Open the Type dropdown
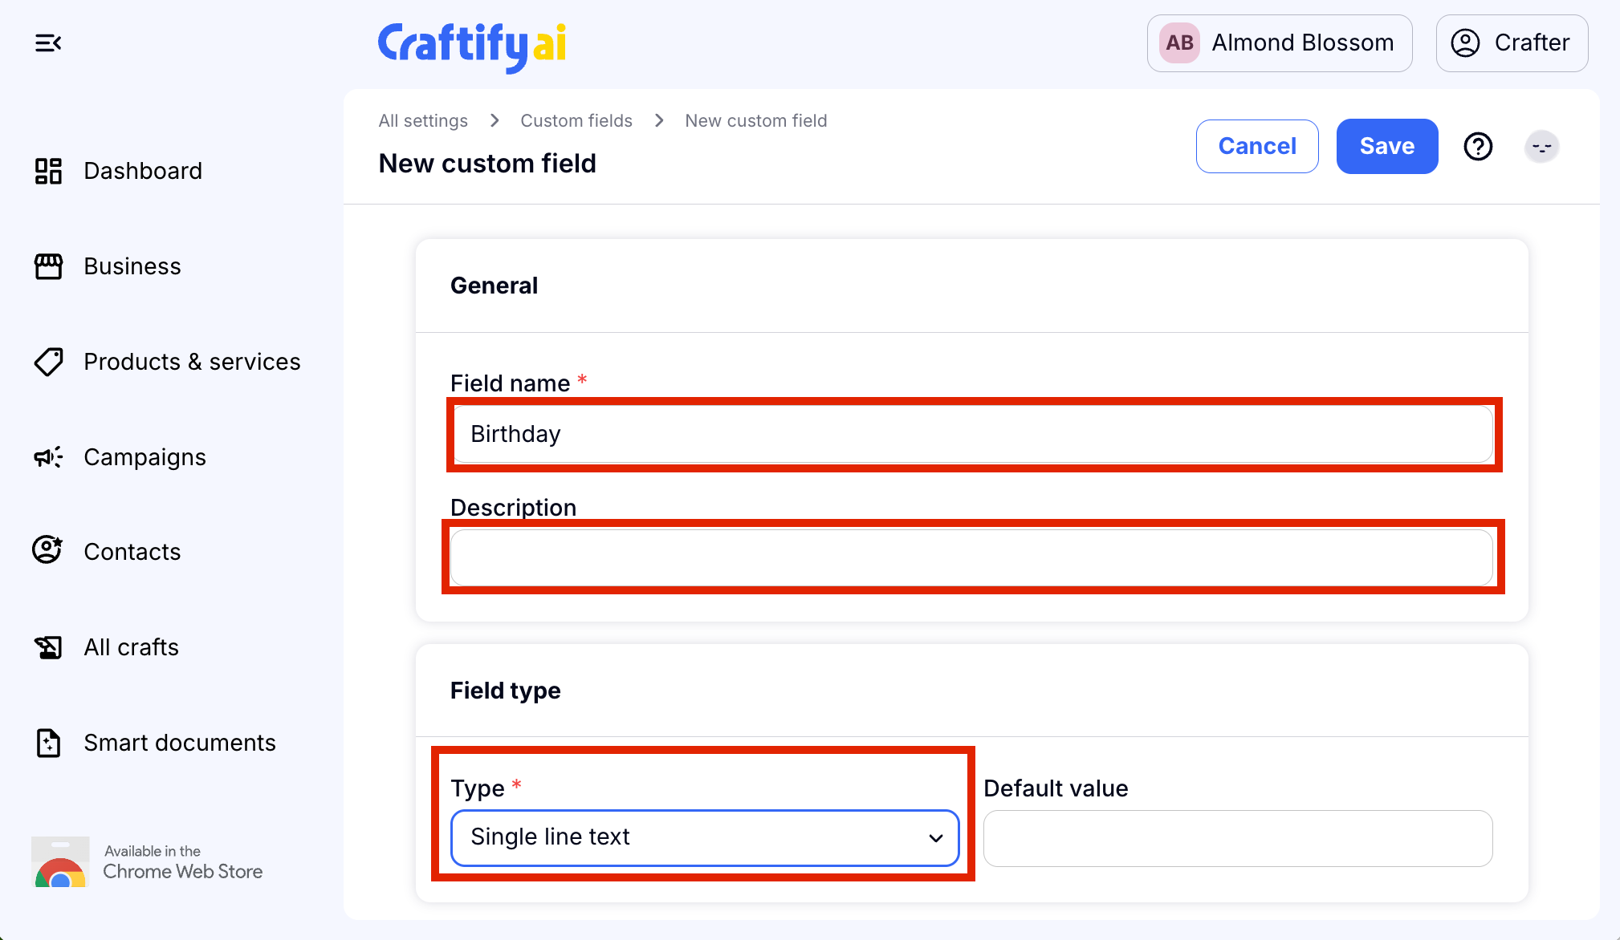 pyautogui.click(x=705, y=837)
